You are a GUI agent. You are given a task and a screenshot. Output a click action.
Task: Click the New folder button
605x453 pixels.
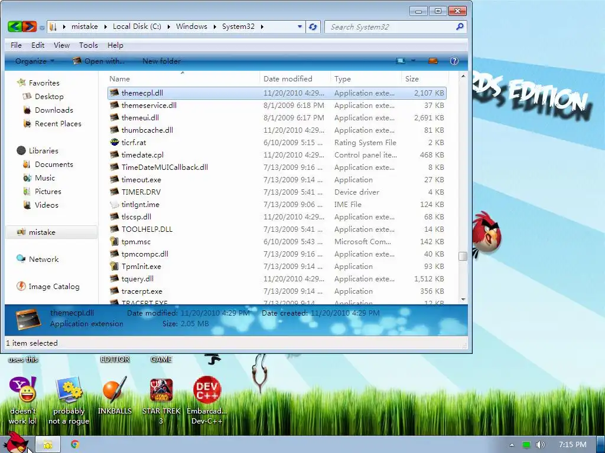point(161,61)
